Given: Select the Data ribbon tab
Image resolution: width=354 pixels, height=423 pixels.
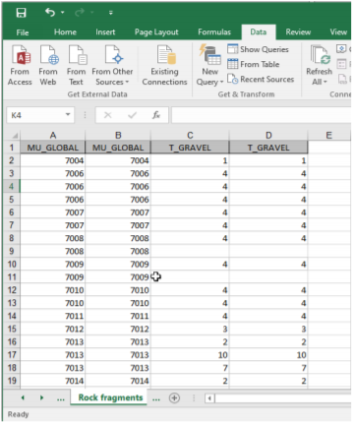Looking at the screenshot, I should click(259, 32).
